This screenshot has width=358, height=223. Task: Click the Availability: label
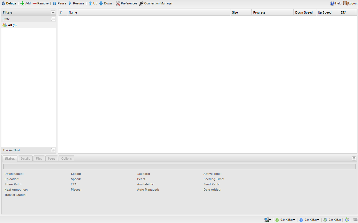(146, 184)
